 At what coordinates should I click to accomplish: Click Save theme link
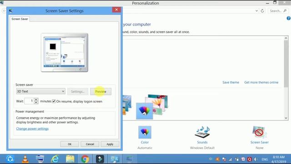[x=231, y=82]
